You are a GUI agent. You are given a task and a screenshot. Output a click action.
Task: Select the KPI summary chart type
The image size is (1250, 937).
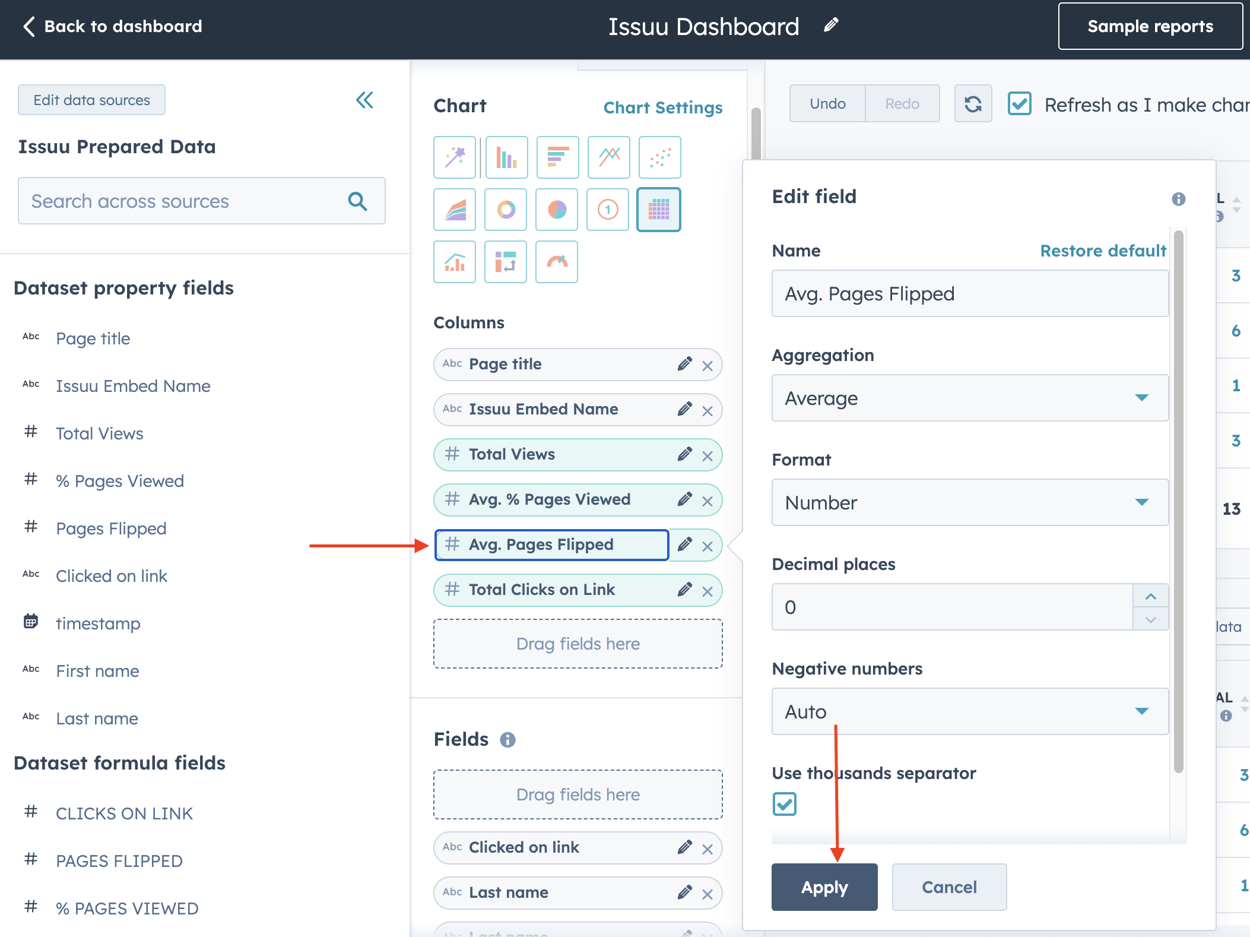(608, 210)
